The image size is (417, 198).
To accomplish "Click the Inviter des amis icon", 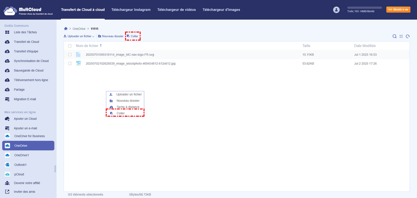I will click(x=7, y=192).
